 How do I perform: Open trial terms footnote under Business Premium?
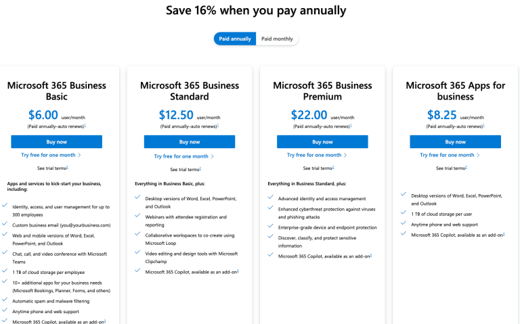pyautogui.click(x=333, y=167)
